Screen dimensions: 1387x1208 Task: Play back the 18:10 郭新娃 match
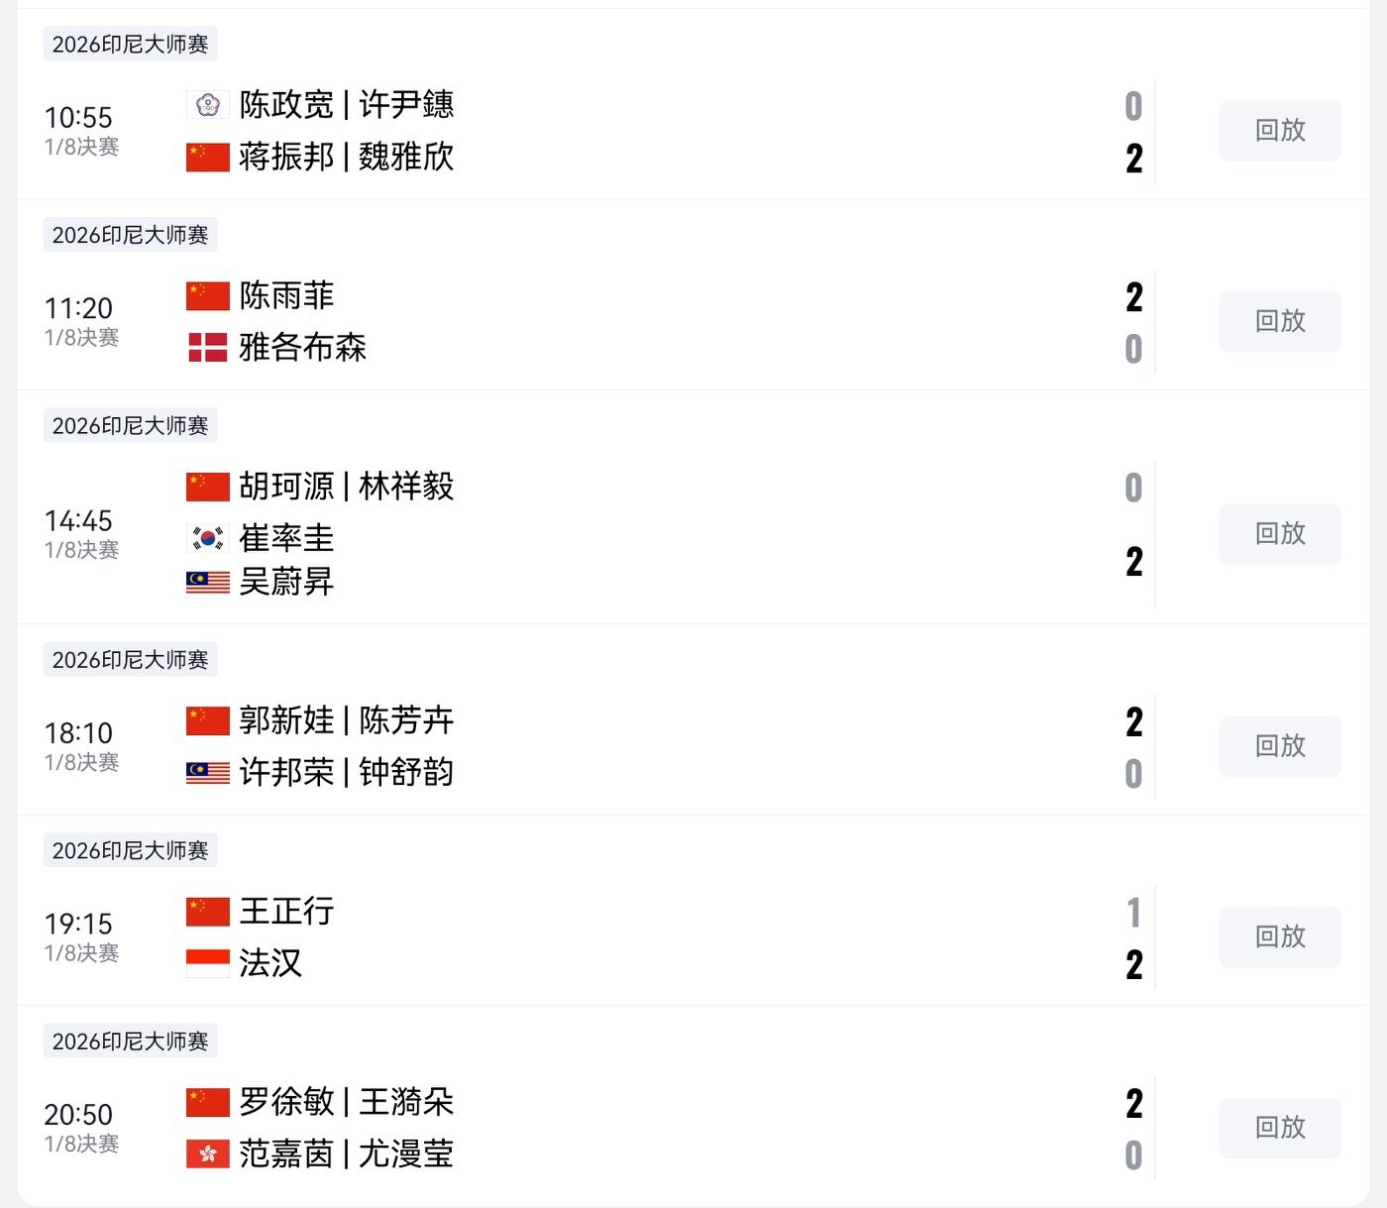tap(1279, 746)
